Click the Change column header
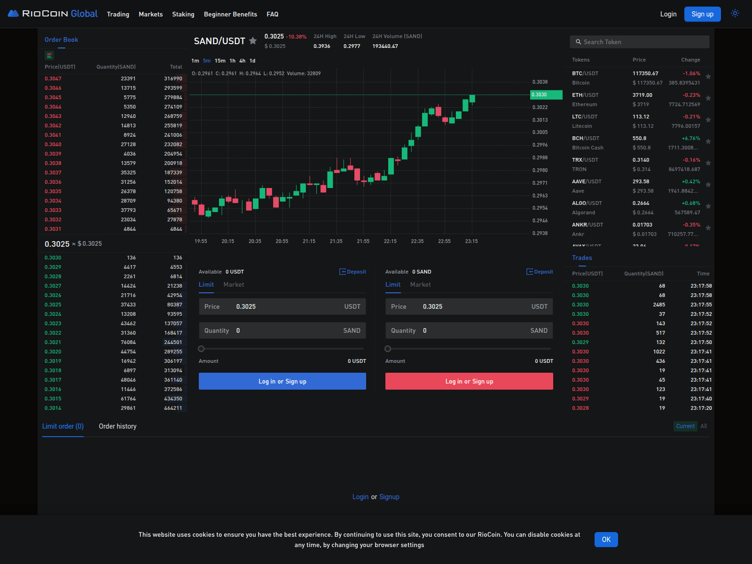The height and width of the screenshot is (564, 752). (x=690, y=60)
